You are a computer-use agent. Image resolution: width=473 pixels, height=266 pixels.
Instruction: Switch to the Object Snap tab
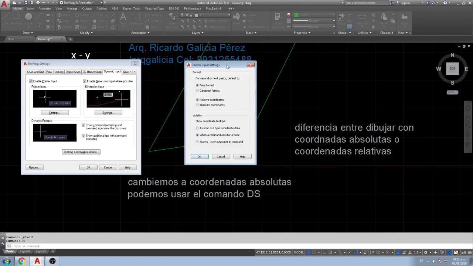click(x=73, y=72)
